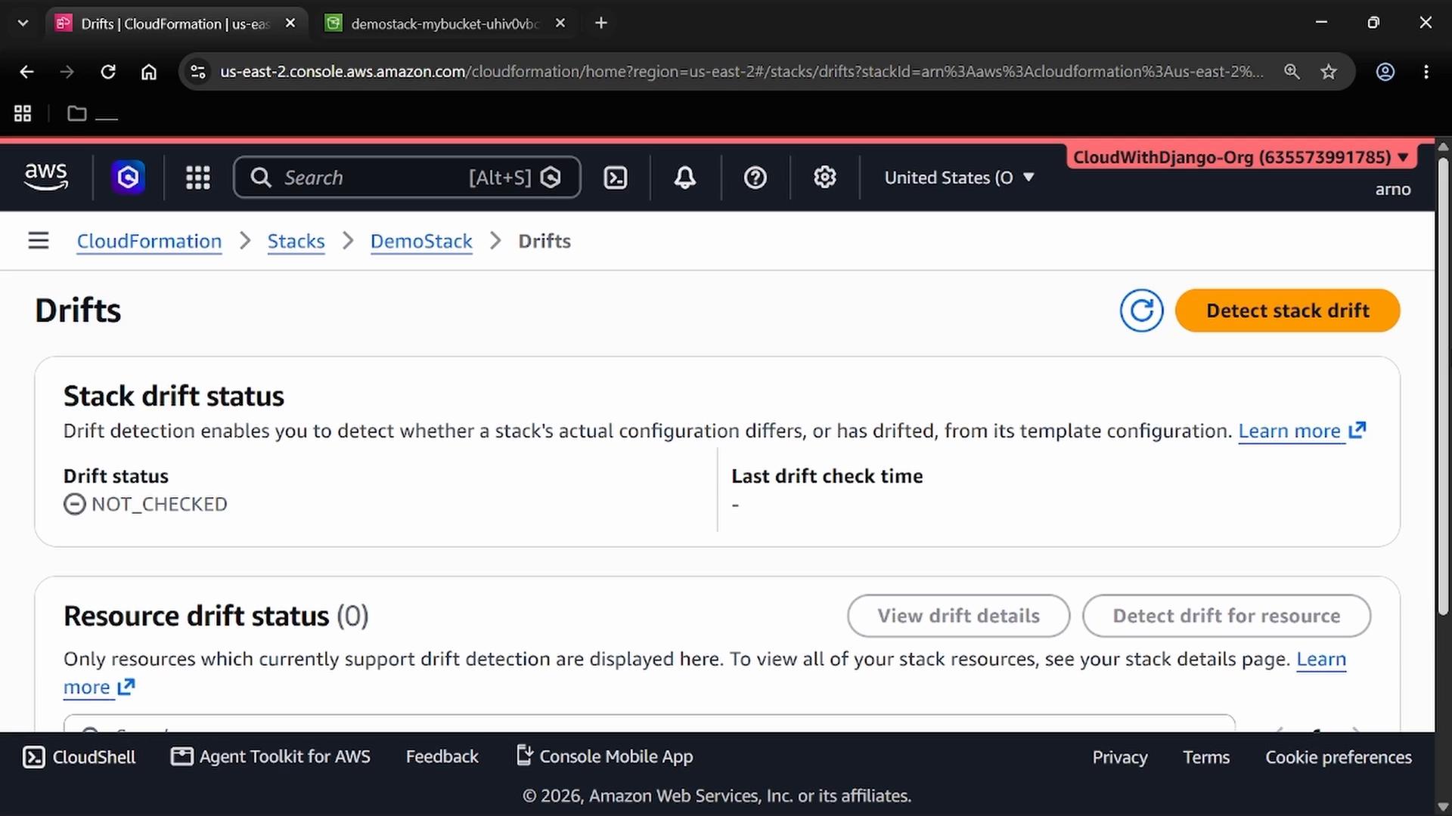This screenshot has width=1452, height=816.
Task: Open the Amazon Q icon in header
Action: [x=129, y=178]
